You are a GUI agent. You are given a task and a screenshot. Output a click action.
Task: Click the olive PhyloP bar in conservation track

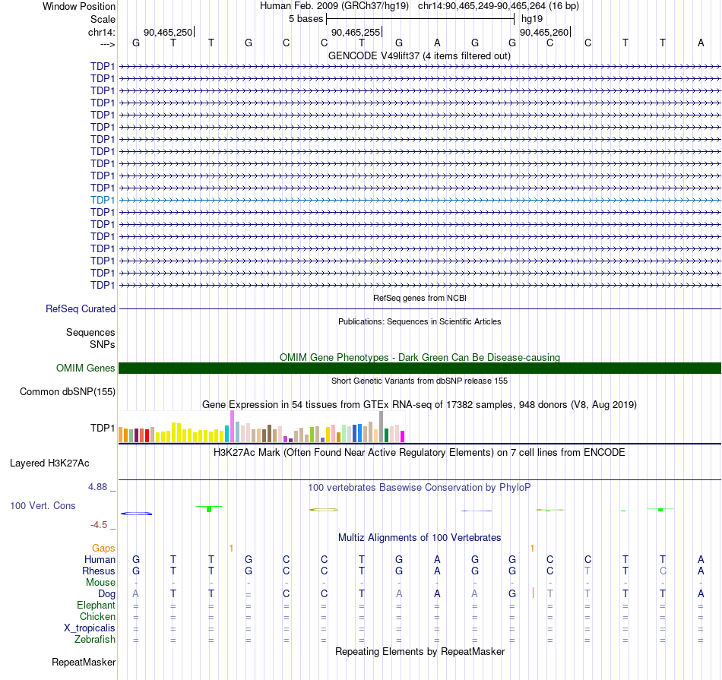tap(324, 510)
